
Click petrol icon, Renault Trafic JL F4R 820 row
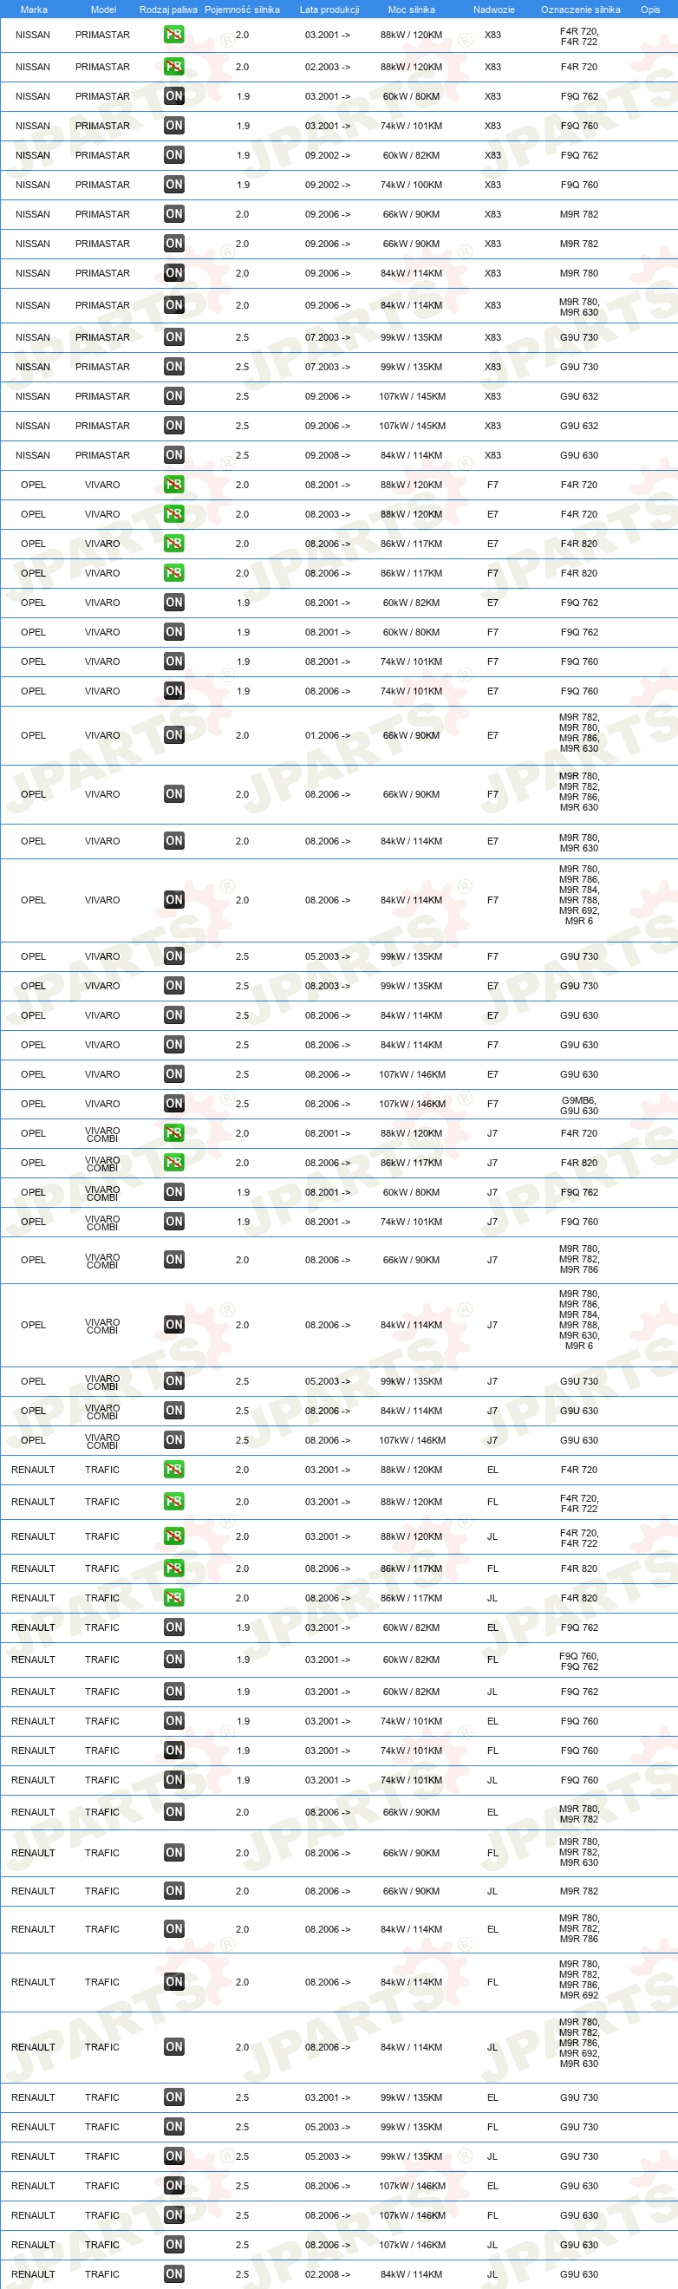[174, 1598]
